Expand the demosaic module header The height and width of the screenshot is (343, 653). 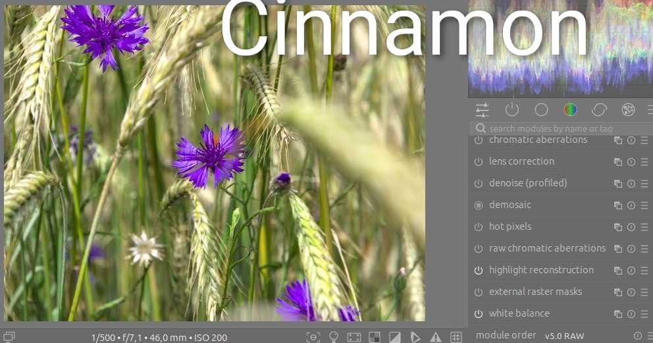coord(509,205)
